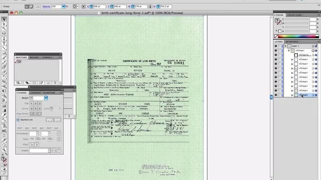The height and width of the screenshot is (180, 321).
Task: Select the Type tool
Action: (4, 43)
